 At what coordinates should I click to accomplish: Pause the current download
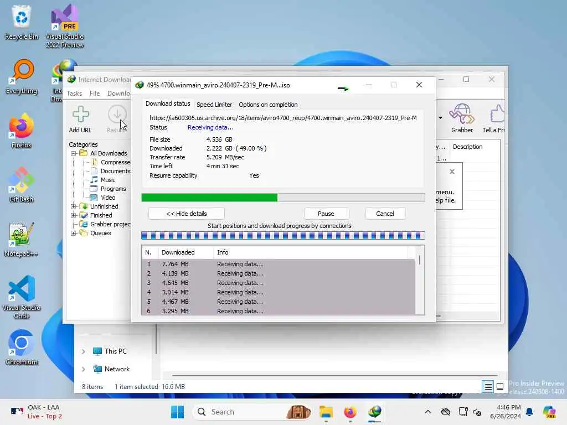pos(326,214)
